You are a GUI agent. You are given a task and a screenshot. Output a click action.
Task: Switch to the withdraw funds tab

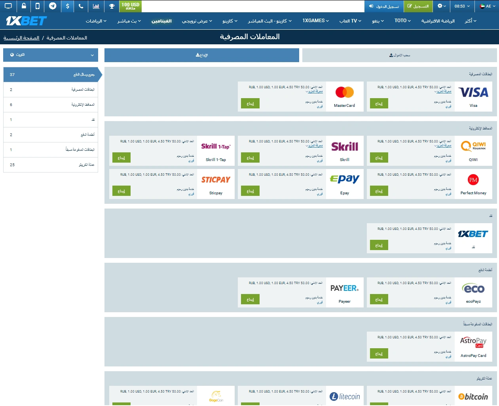[399, 55]
